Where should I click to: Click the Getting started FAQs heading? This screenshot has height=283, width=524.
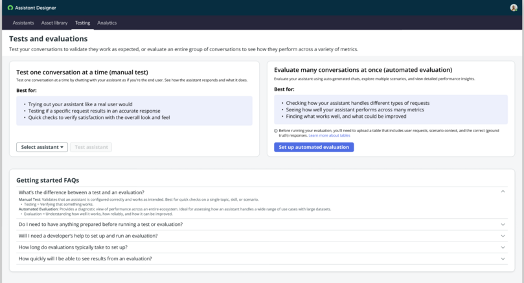(48, 181)
